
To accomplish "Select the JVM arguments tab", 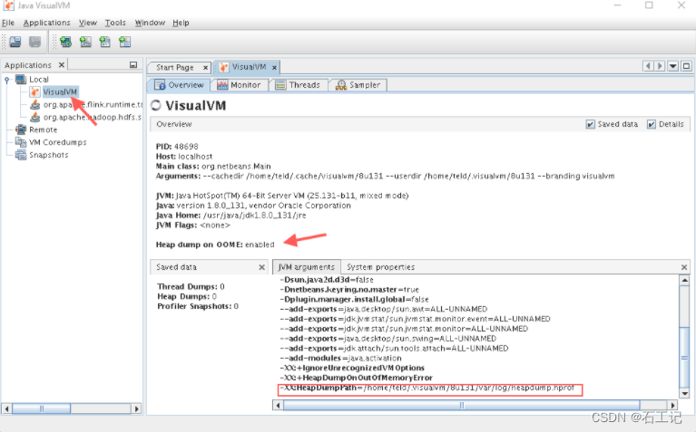I will coord(307,267).
